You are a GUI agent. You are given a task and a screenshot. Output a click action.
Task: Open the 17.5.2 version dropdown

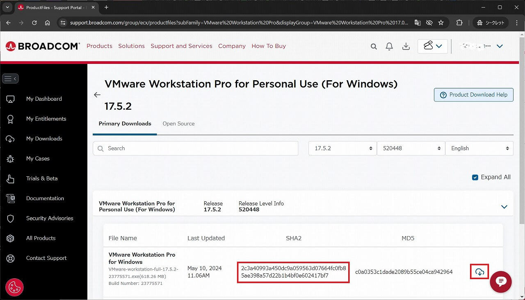(342, 149)
